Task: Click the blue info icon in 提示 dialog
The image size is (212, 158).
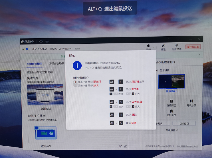Action: tap(77, 65)
